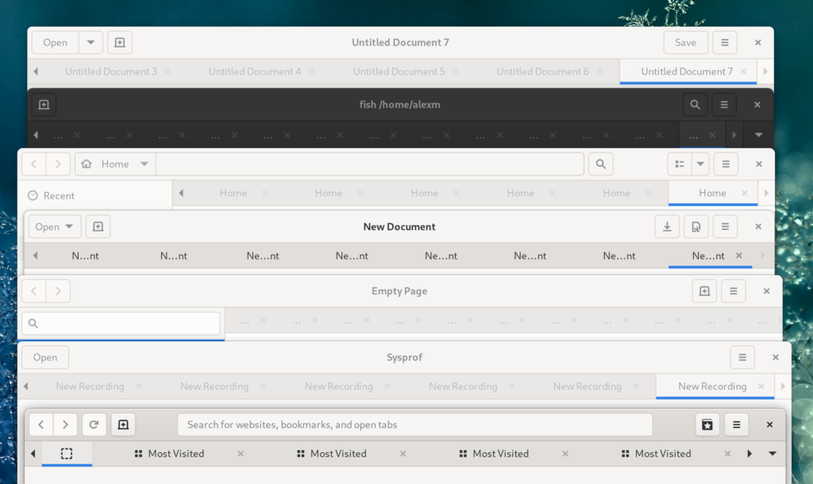Show the next tabs in the terminal tab bar
This screenshot has height=484, width=813.
pyautogui.click(x=734, y=135)
